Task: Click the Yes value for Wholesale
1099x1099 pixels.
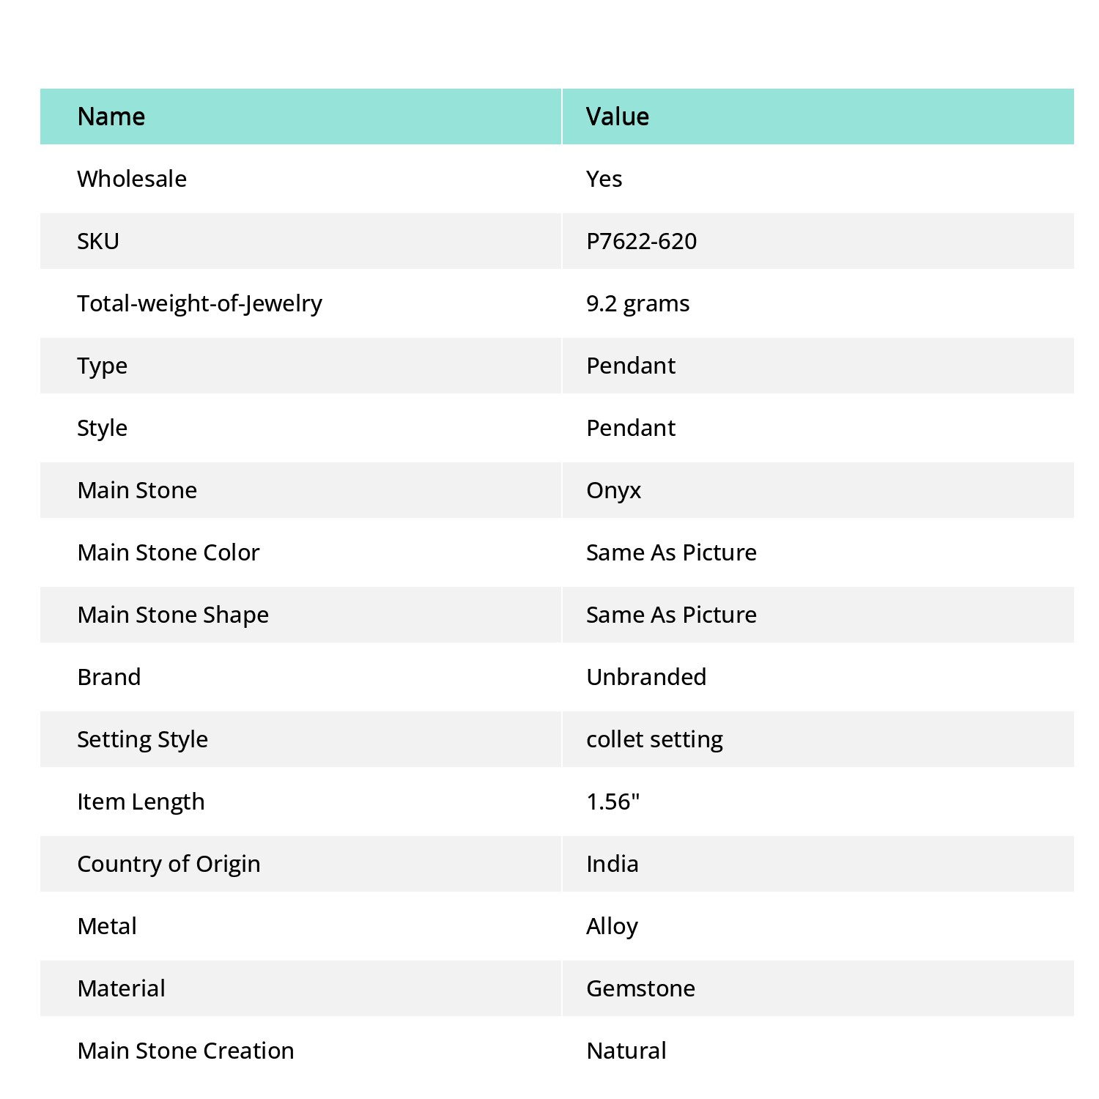Action: tap(604, 179)
